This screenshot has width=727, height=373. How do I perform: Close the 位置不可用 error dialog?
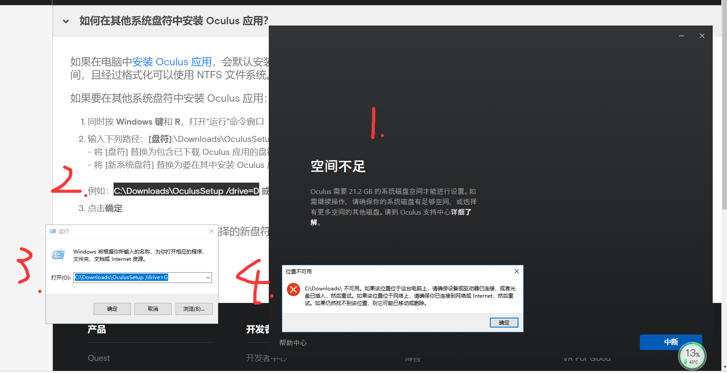[x=517, y=271]
